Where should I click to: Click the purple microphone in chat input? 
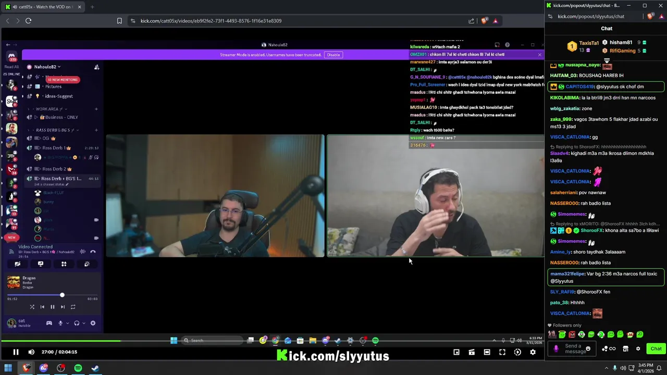[555, 349]
